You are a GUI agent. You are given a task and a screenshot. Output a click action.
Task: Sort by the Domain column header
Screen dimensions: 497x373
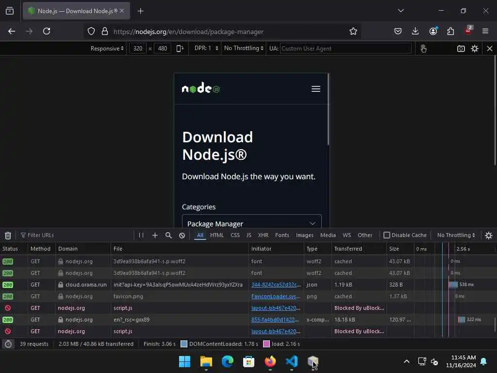83,249
